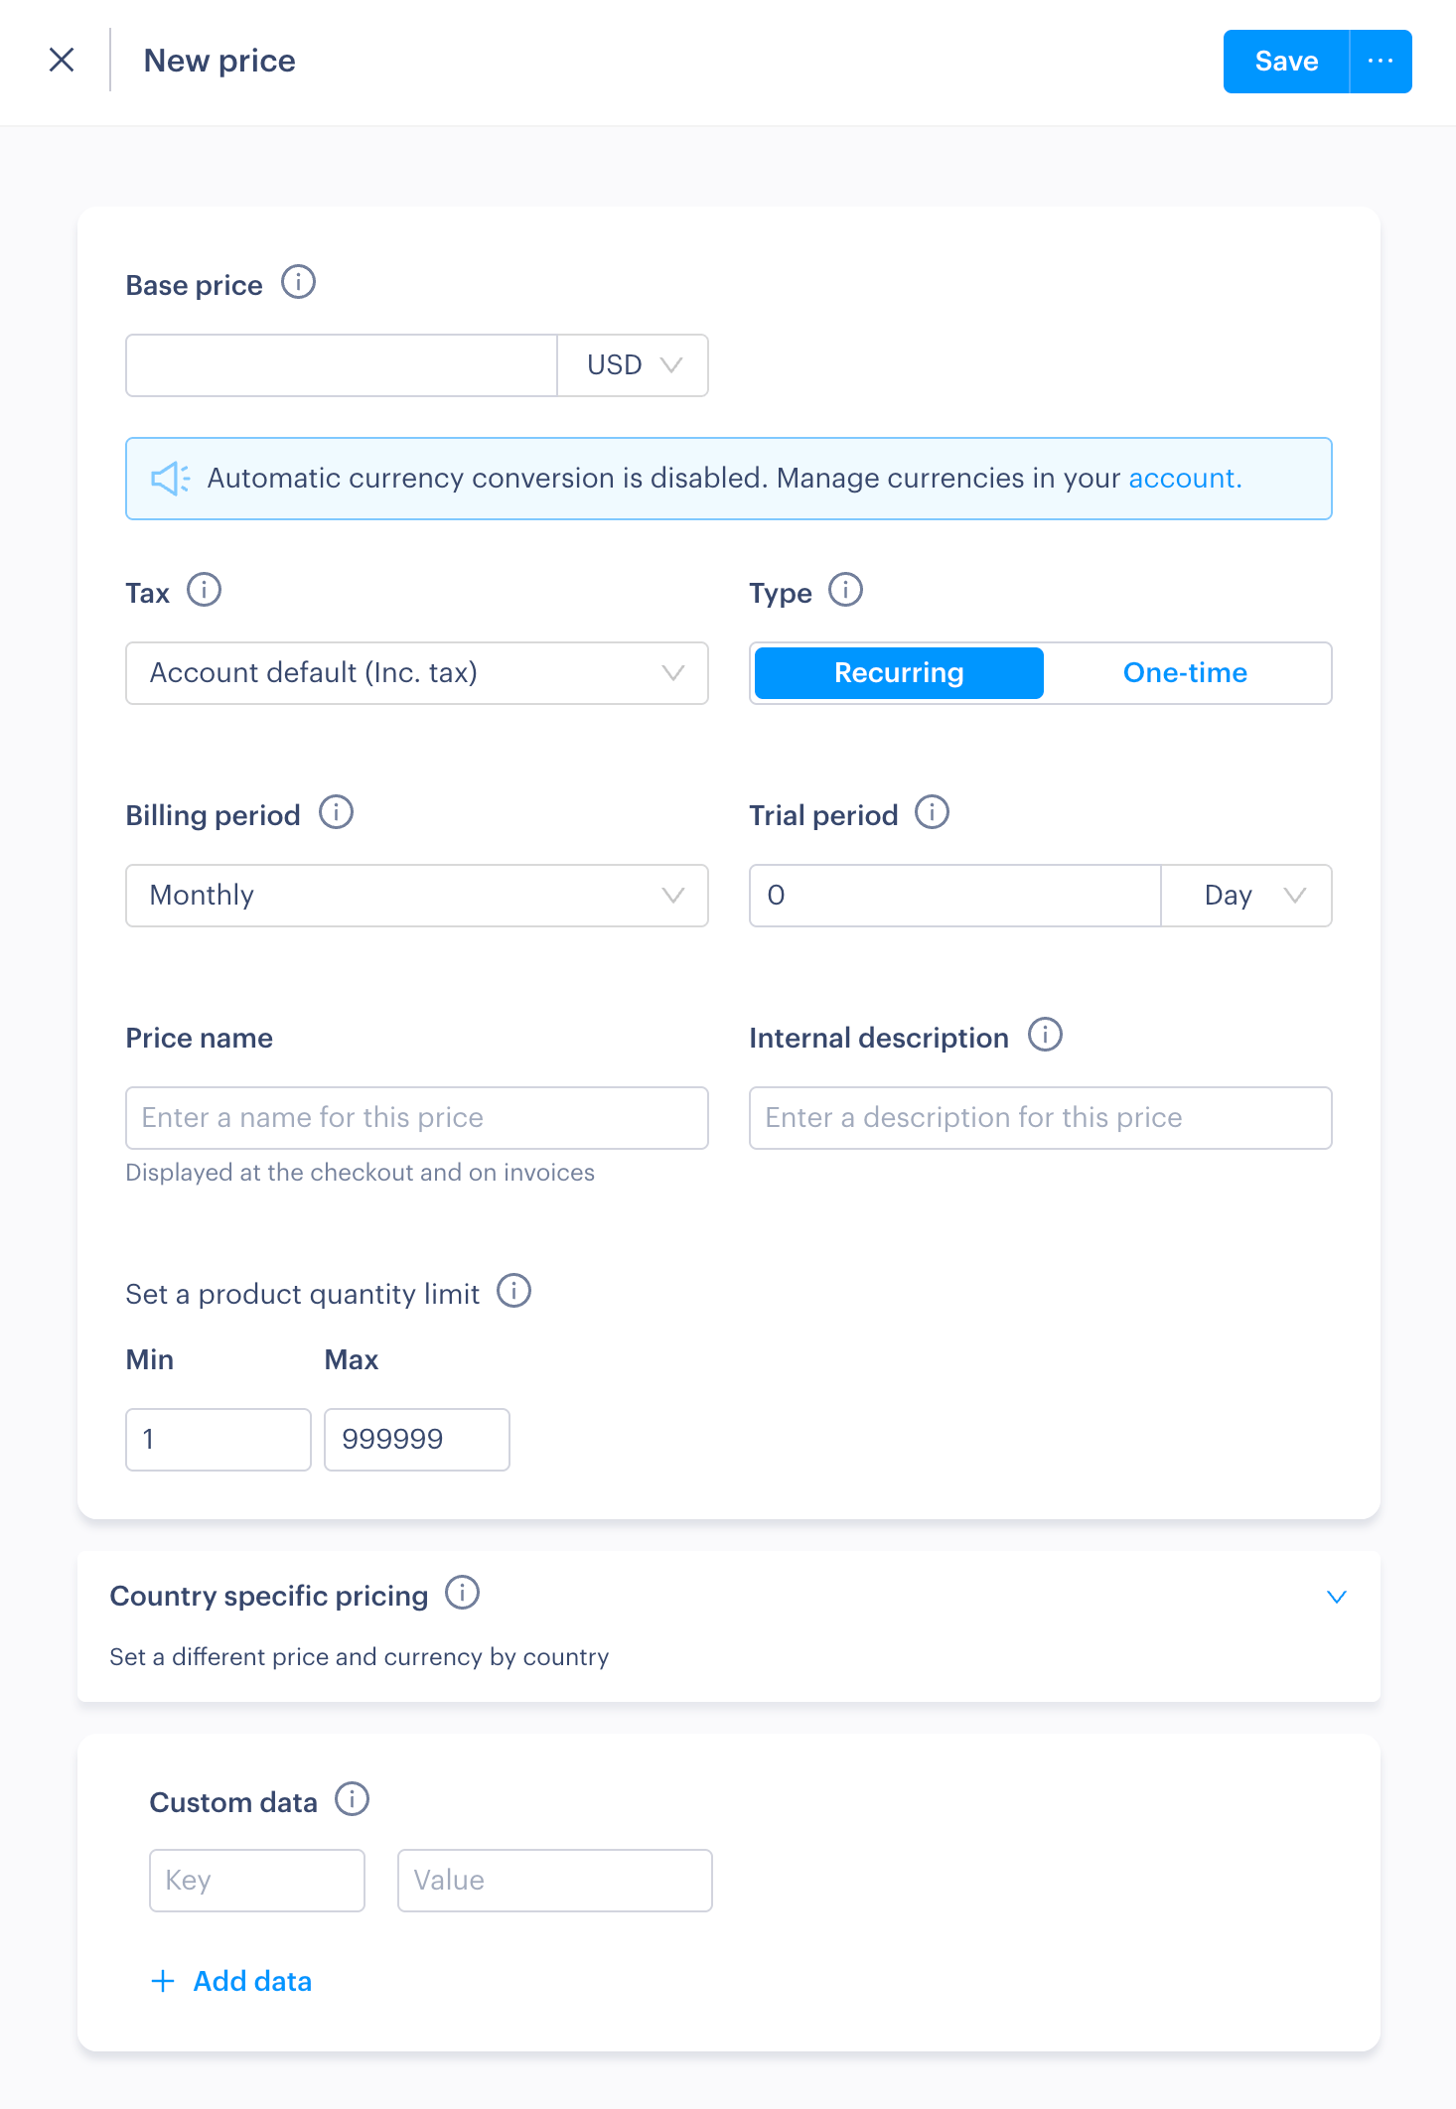Image resolution: width=1456 pixels, height=2109 pixels.
Task: Show the Type field info tooltip
Action: tap(846, 591)
